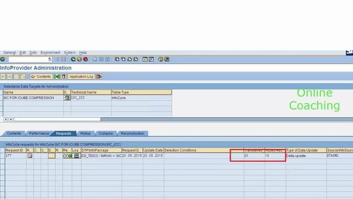Select request ID 377 cell
Screen dimensions: 353x199
pos(15,156)
